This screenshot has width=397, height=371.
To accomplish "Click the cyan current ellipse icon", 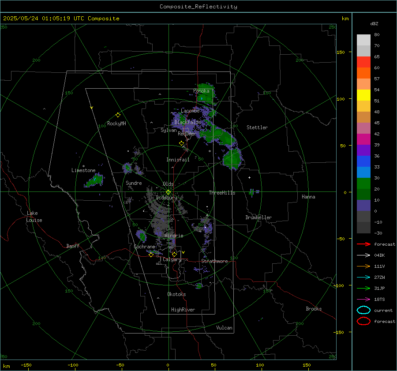I will [363, 310].
